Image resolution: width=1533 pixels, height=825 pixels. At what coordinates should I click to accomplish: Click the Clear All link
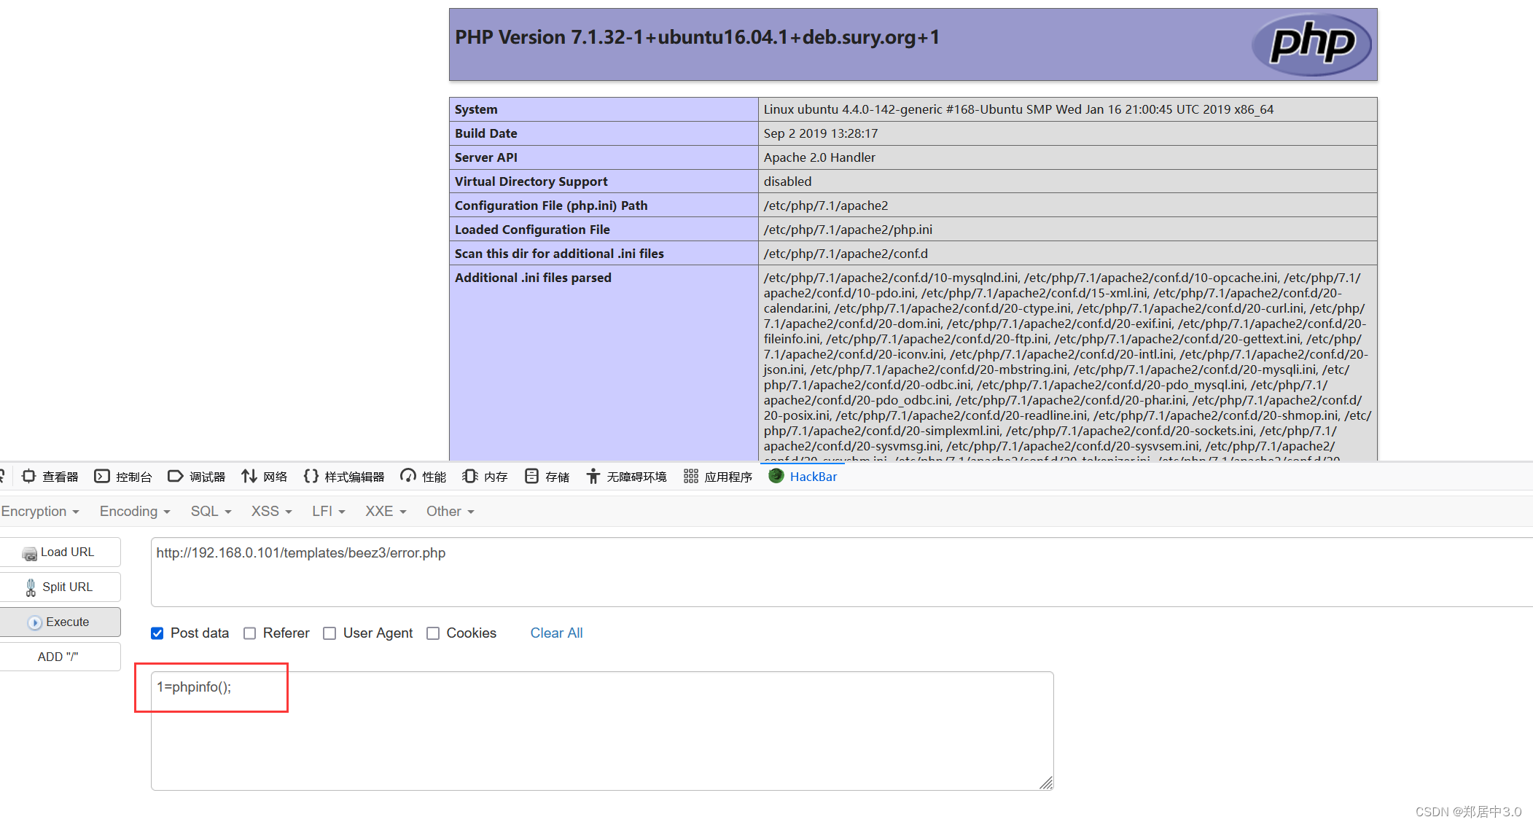(557, 633)
